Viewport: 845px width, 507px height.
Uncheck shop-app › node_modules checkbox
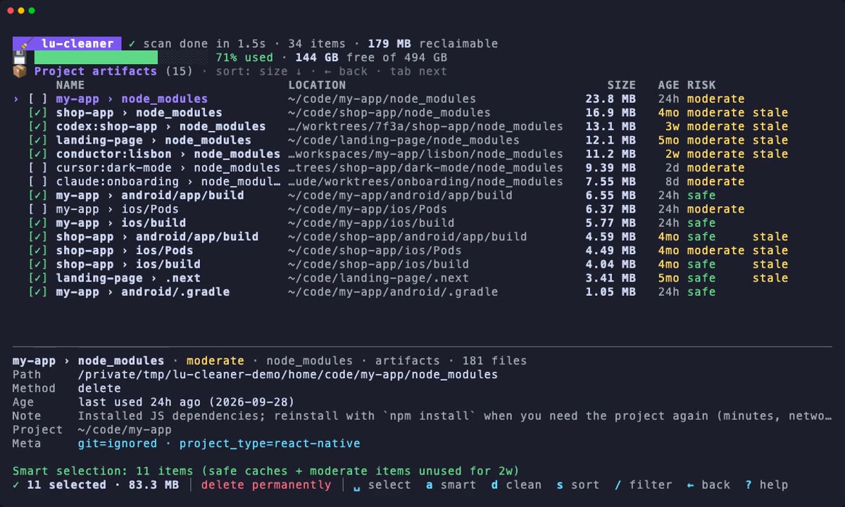(x=38, y=113)
